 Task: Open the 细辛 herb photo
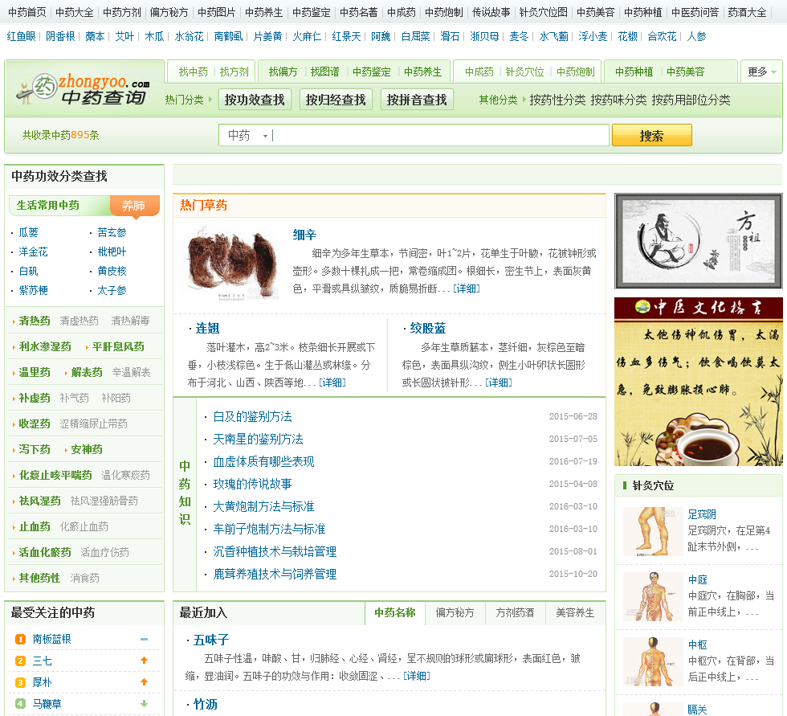(x=232, y=264)
